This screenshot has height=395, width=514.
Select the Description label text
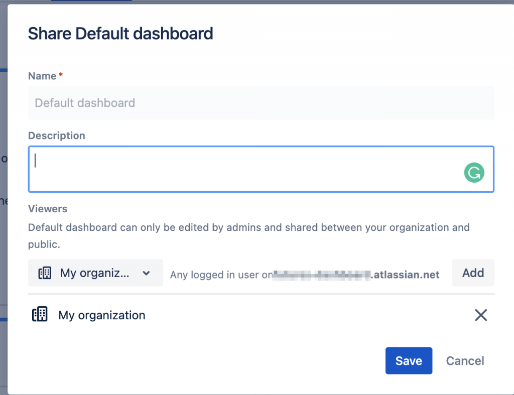coord(57,136)
